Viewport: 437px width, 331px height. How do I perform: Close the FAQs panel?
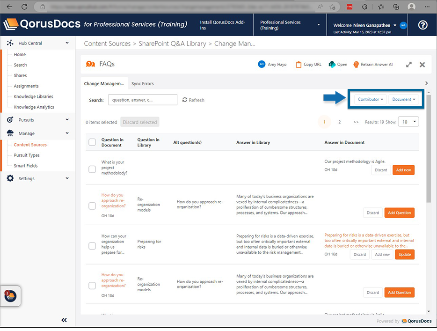tap(422, 65)
